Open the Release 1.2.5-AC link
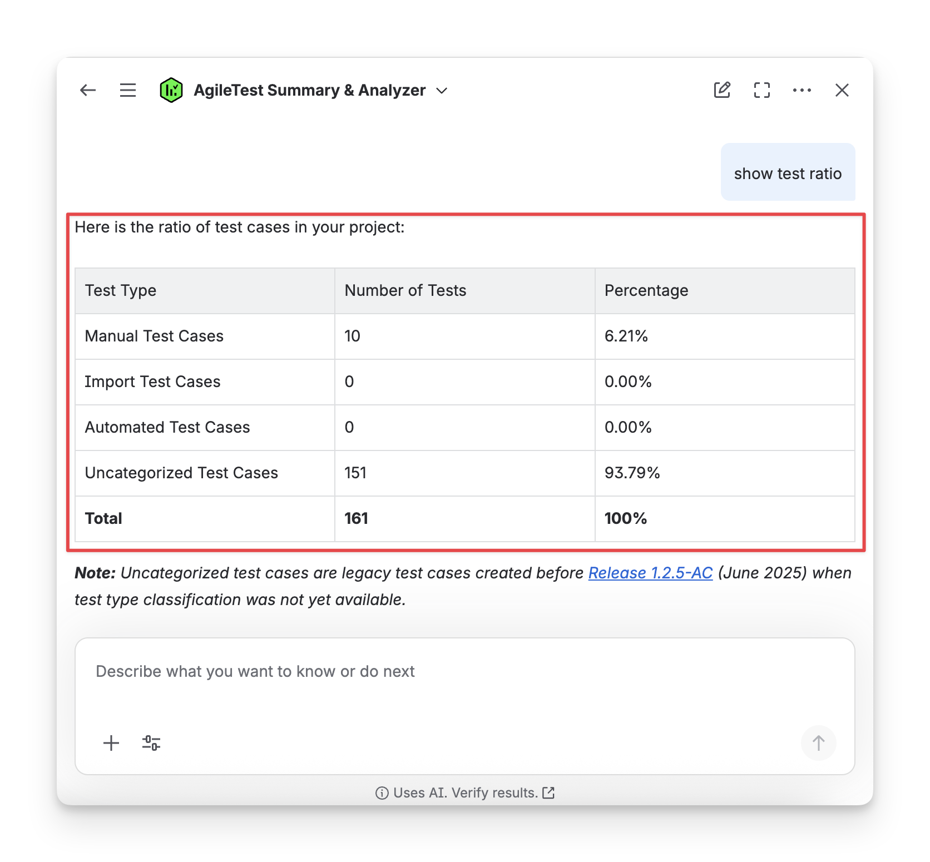The height and width of the screenshot is (862, 930). point(650,573)
